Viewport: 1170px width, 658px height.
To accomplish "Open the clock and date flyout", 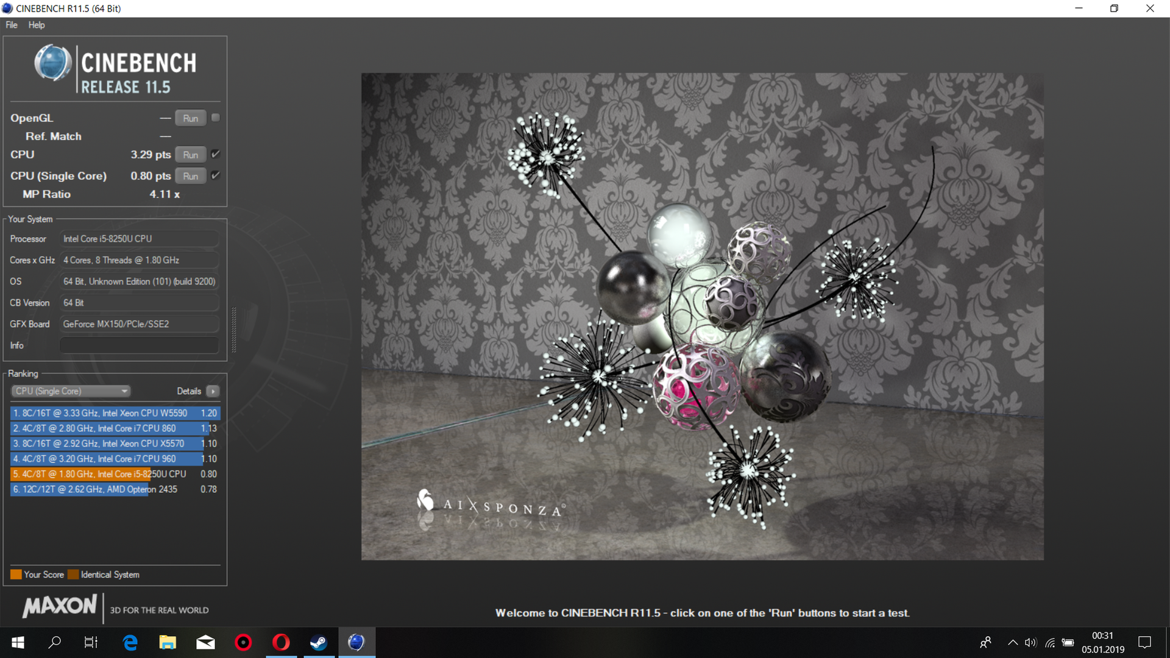I will (1103, 642).
